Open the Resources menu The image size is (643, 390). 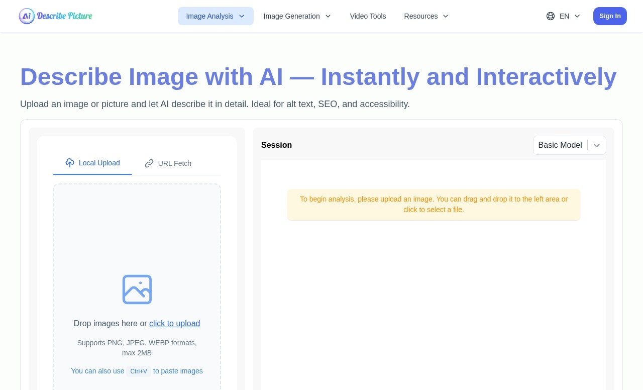click(x=426, y=16)
